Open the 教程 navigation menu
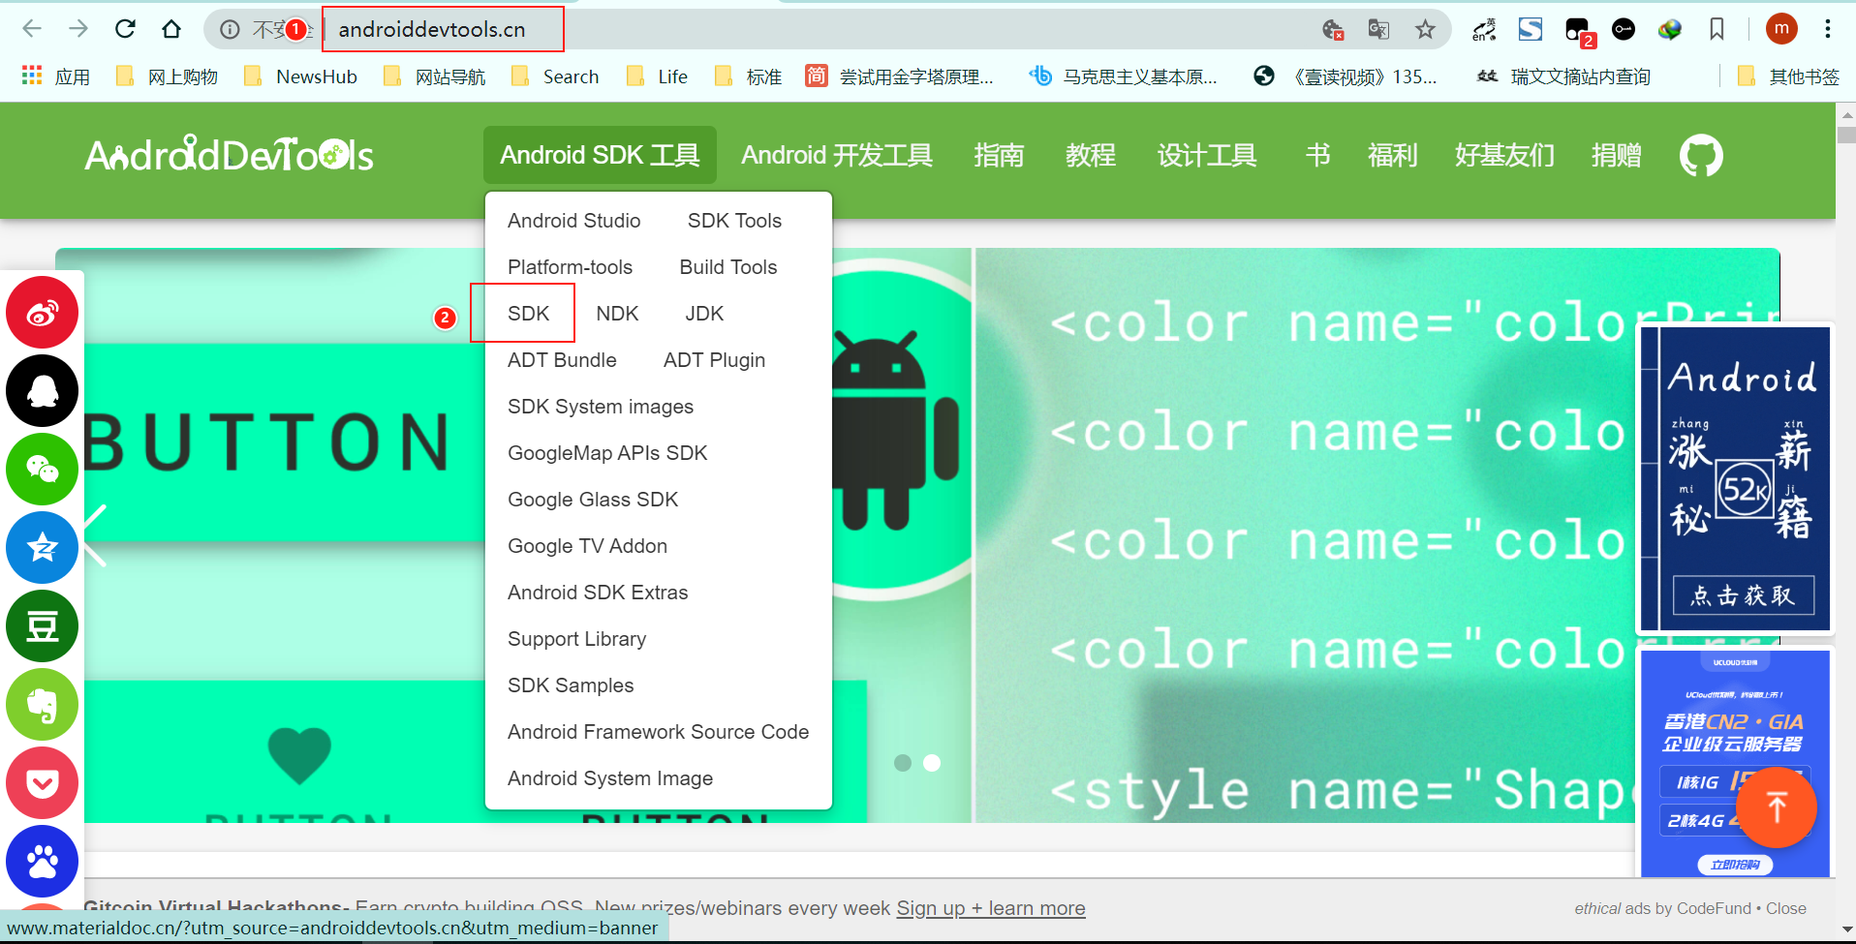 1091,155
